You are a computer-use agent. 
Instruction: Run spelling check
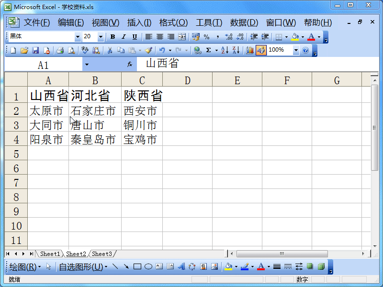pos(85,51)
